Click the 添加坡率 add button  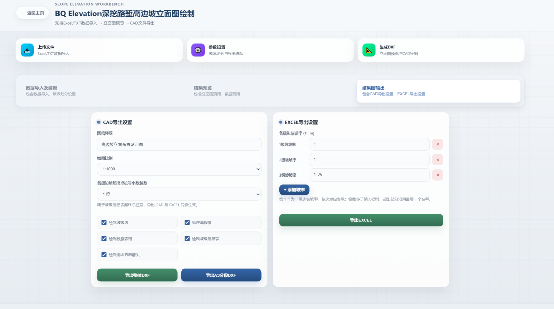coord(294,190)
